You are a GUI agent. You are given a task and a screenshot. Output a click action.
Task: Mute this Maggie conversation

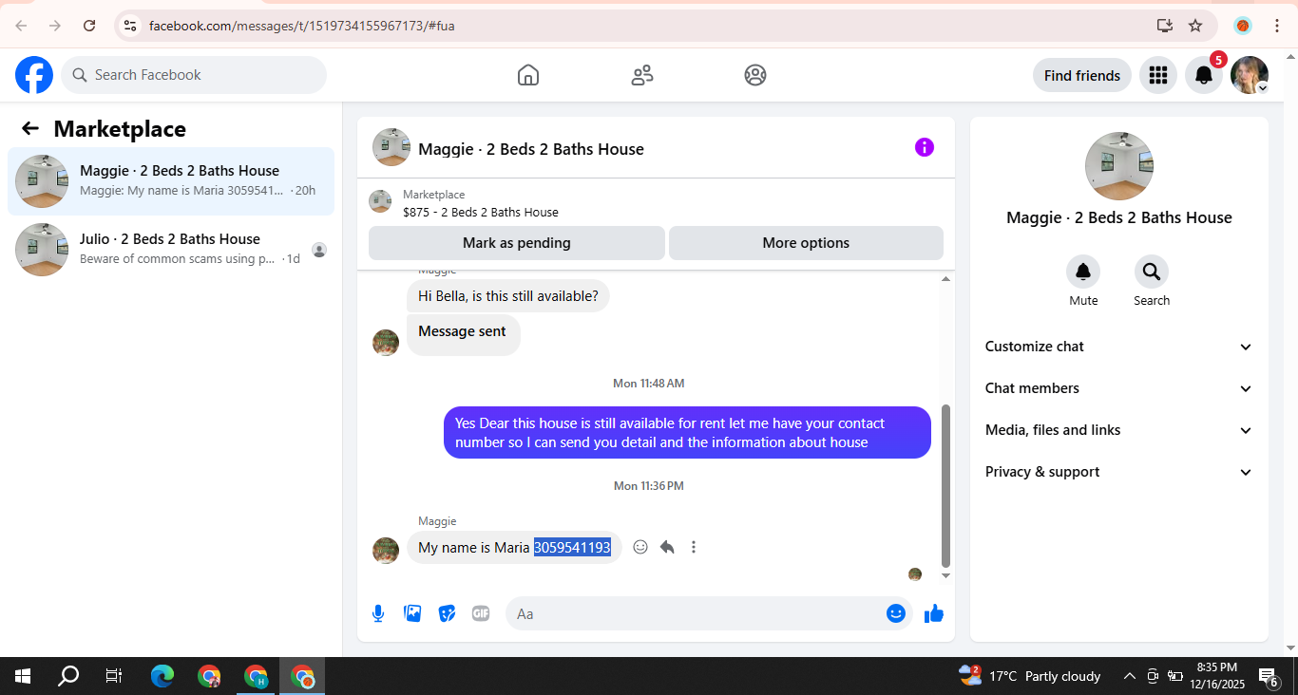pos(1083,272)
